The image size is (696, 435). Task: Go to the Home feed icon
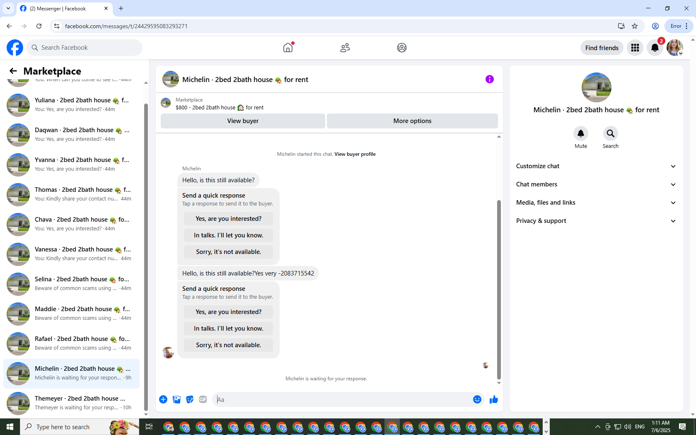288,48
